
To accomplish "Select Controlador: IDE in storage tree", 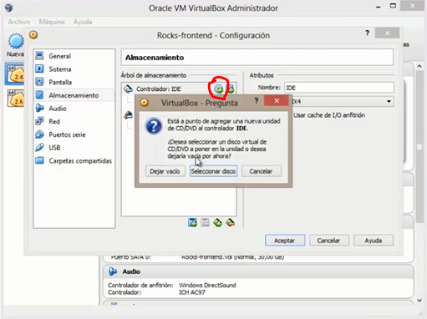I will [x=158, y=89].
